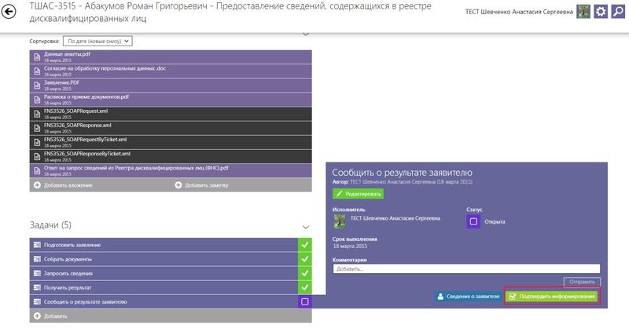Open file icon for FNS3526_SOAPRequest.xml
This screenshot has width=629, height=328.
37,114
